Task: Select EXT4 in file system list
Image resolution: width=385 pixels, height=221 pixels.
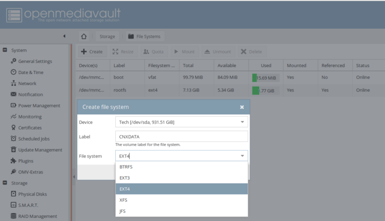Action: (x=181, y=189)
